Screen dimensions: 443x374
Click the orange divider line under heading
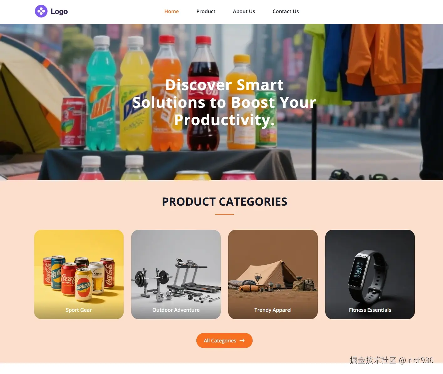[x=224, y=214]
